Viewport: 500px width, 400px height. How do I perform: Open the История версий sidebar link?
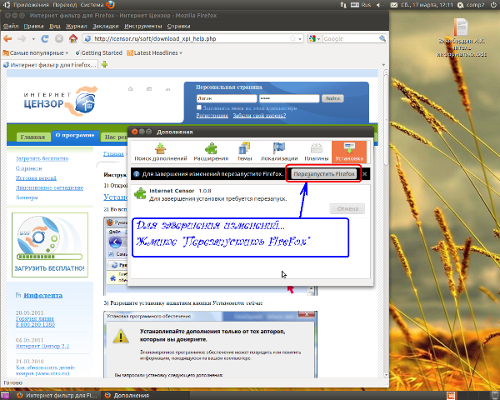pos(36,177)
